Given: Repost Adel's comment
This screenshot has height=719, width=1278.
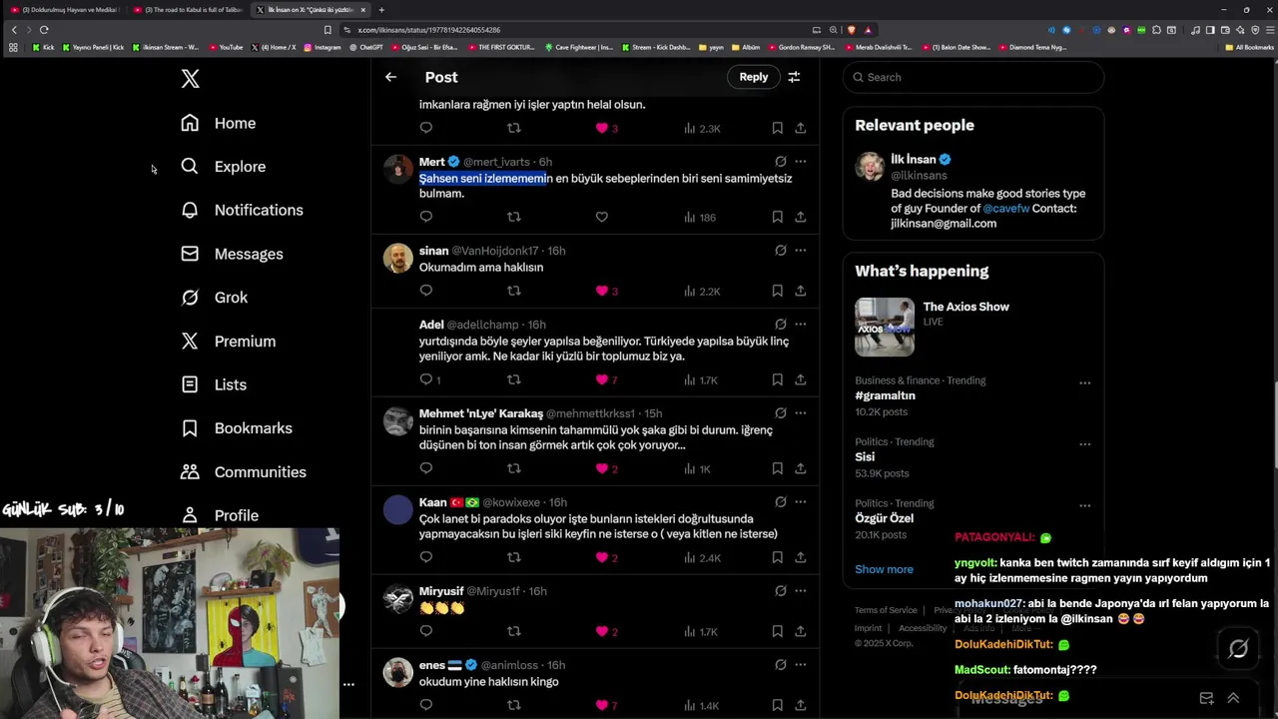Looking at the screenshot, I should [513, 379].
